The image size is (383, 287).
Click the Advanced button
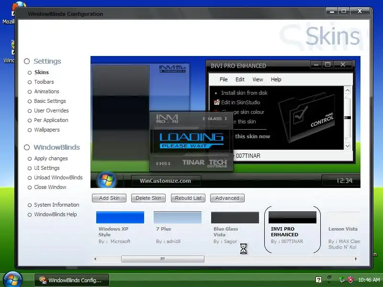tap(227, 198)
